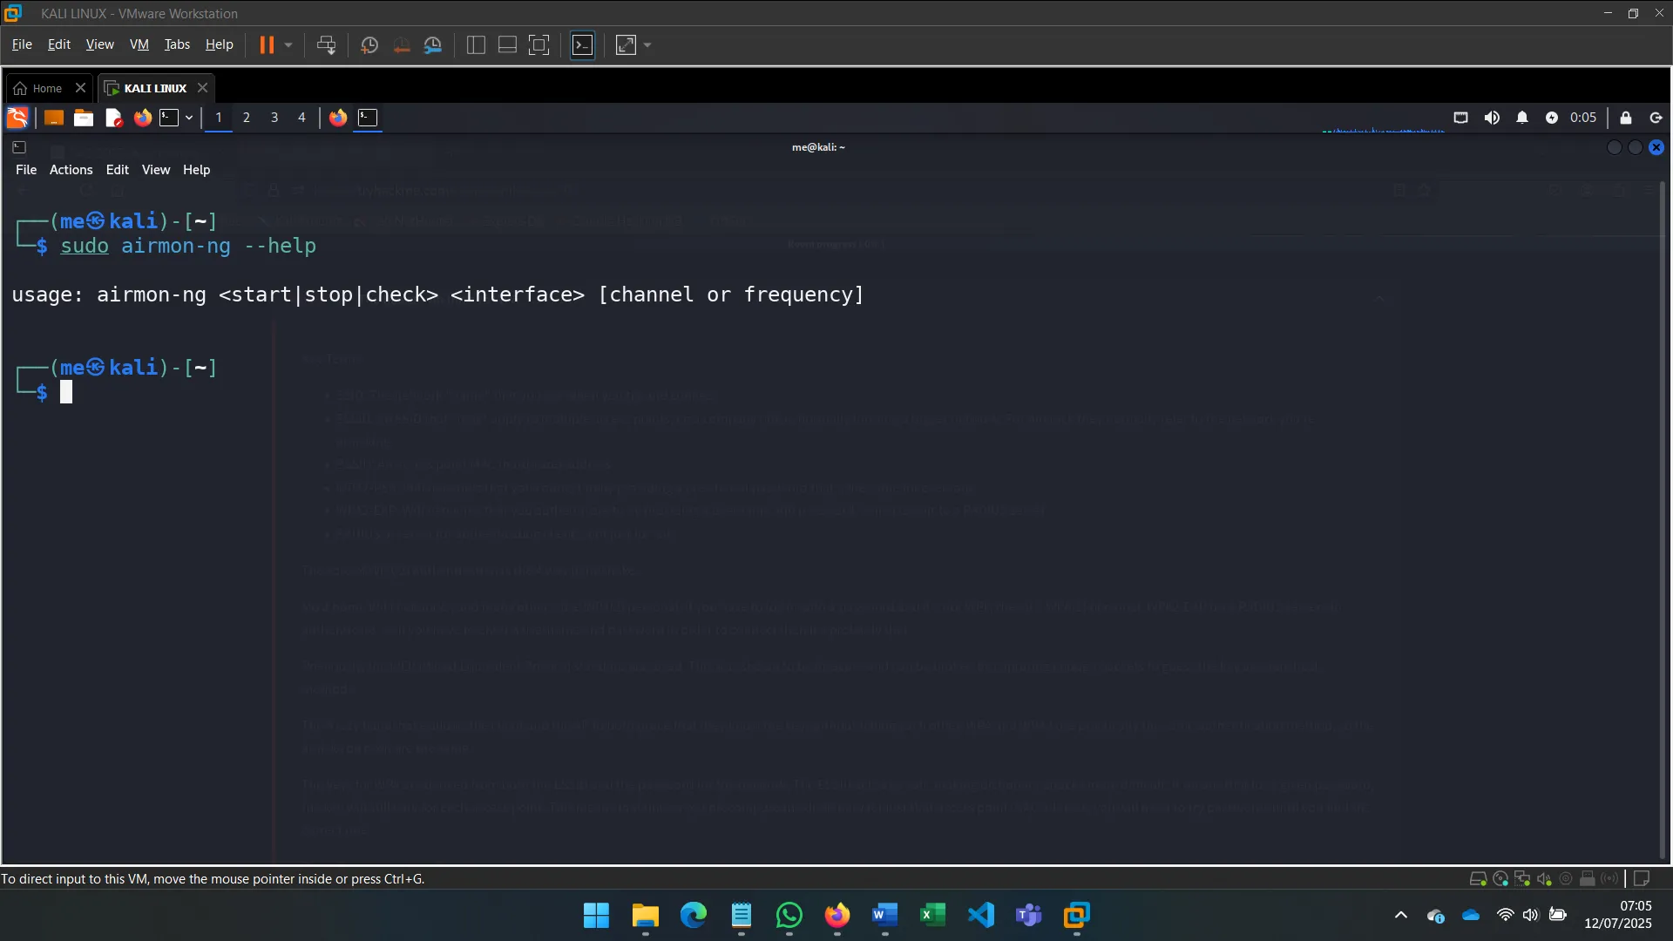Pause the virtual machine

pos(267,45)
